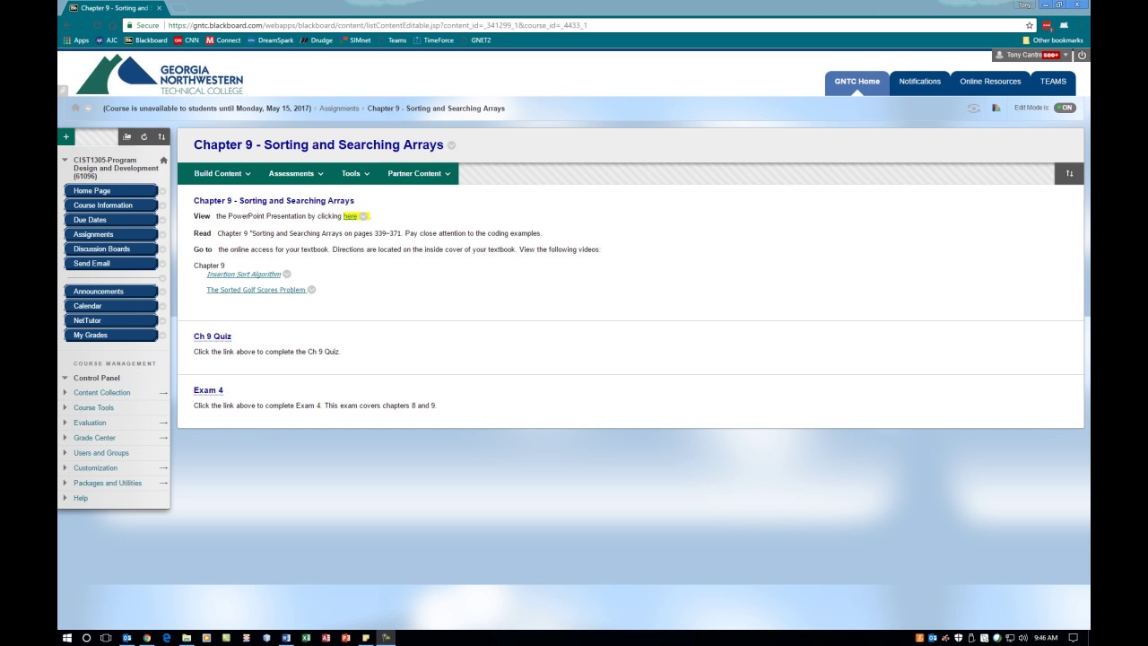The width and height of the screenshot is (1148, 646).
Task: Open Chrome from the taskbar
Action: tap(146, 638)
